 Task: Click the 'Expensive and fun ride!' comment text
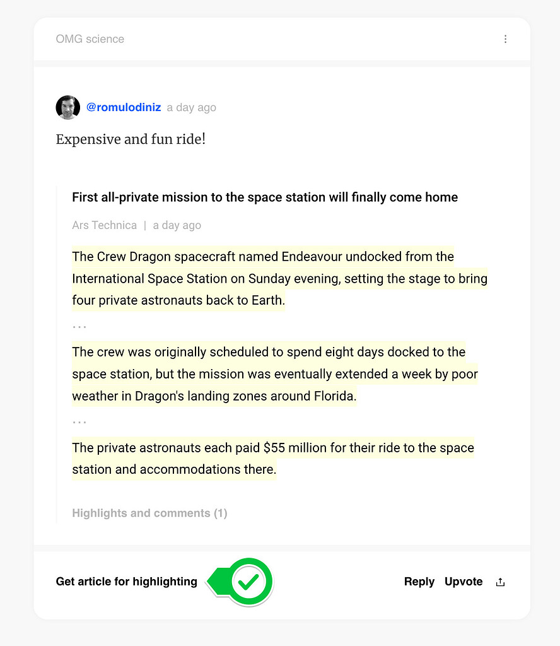(x=131, y=139)
